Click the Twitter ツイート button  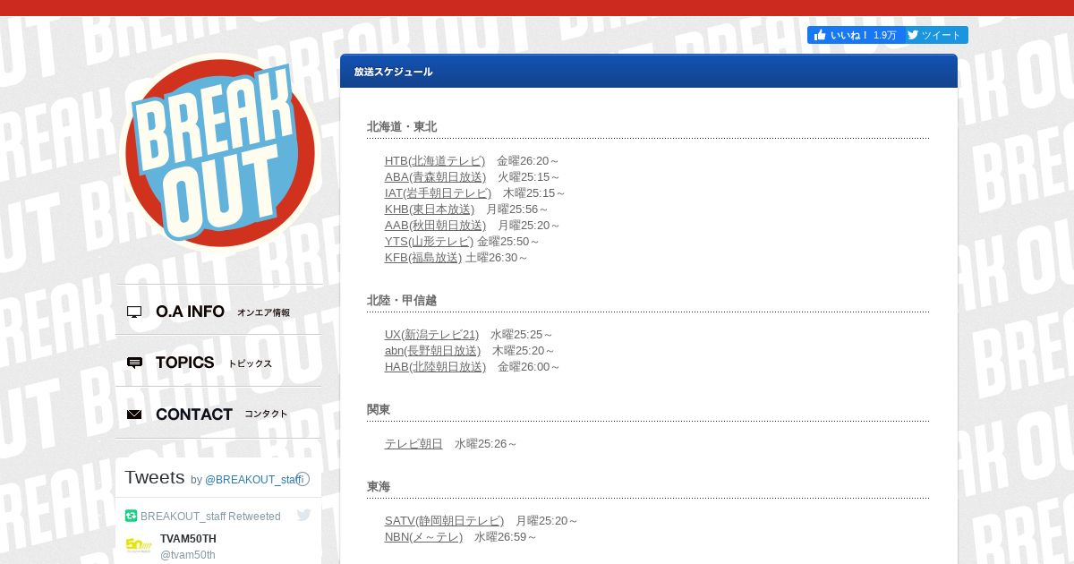(934, 35)
